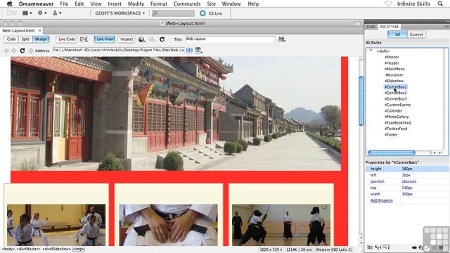Click the document vertical scrollbar thumb
The image size is (450, 253).
361,101
